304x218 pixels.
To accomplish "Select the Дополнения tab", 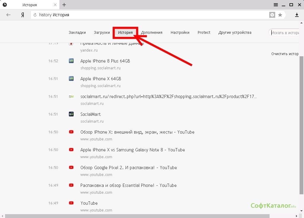I will (x=152, y=33).
